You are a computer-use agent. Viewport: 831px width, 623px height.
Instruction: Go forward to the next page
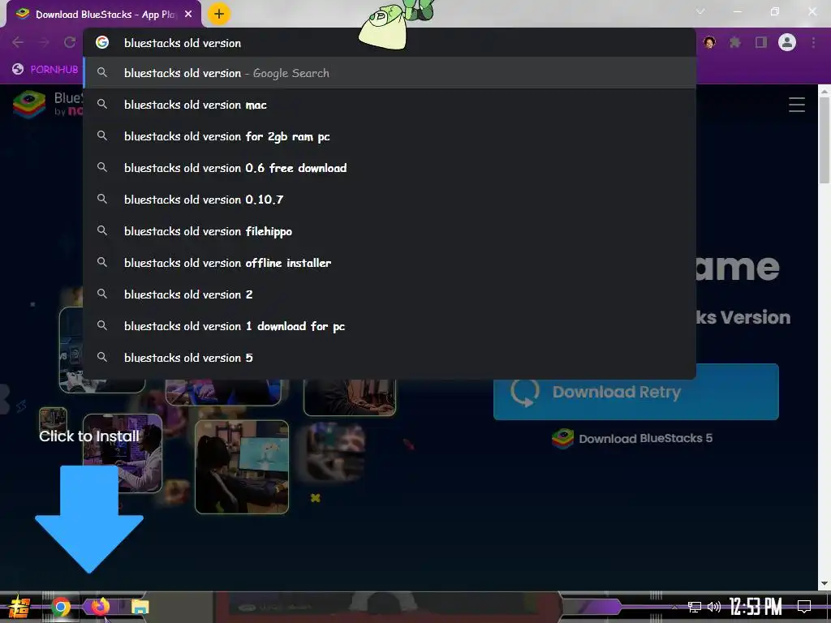44,42
